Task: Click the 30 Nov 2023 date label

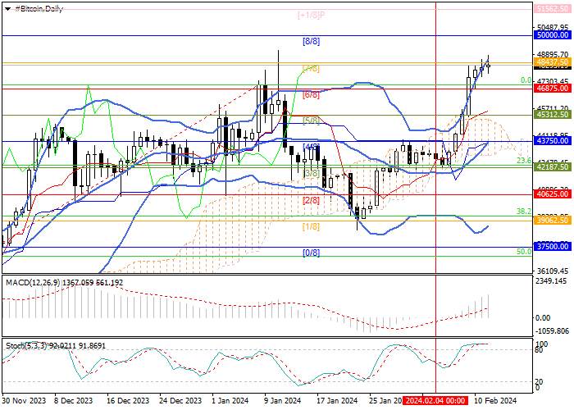Action: click(24, 400)
